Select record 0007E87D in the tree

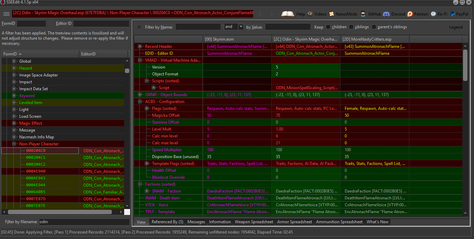pos(36,199)
